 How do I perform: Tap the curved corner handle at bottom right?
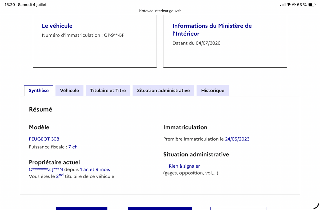316,206
